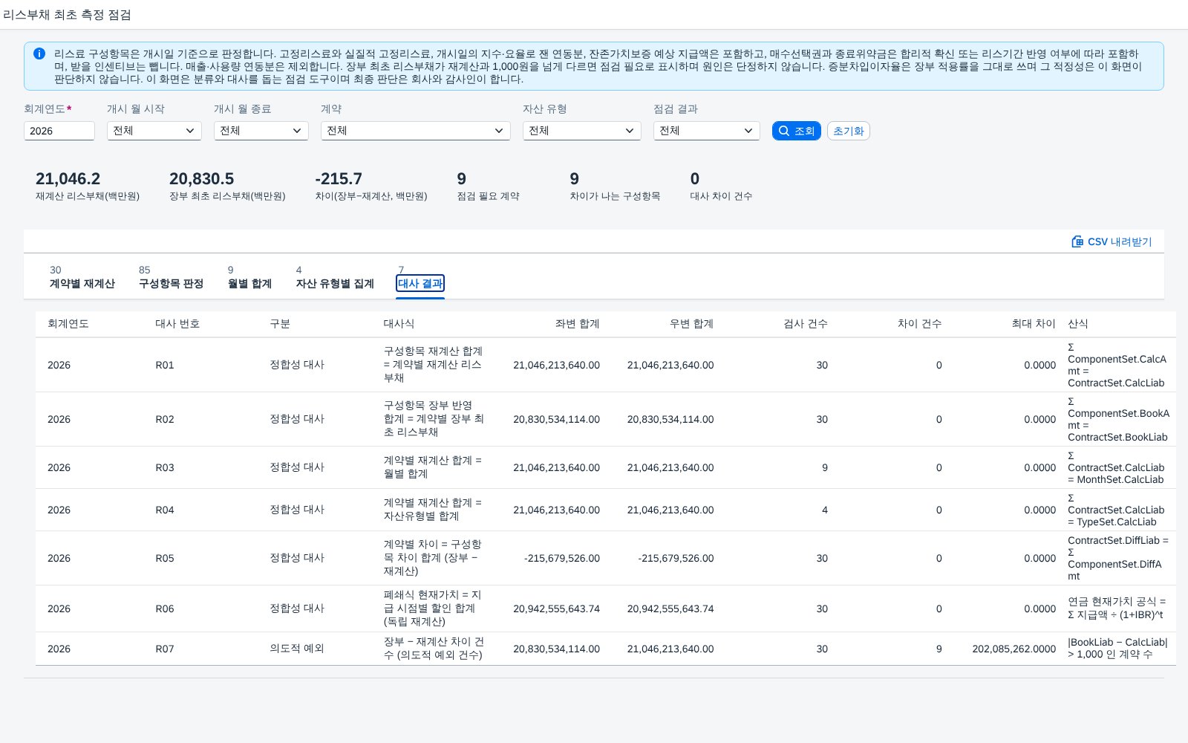
Task: Click the 점검 필요 계약 KPI
Action: (489, 186)
